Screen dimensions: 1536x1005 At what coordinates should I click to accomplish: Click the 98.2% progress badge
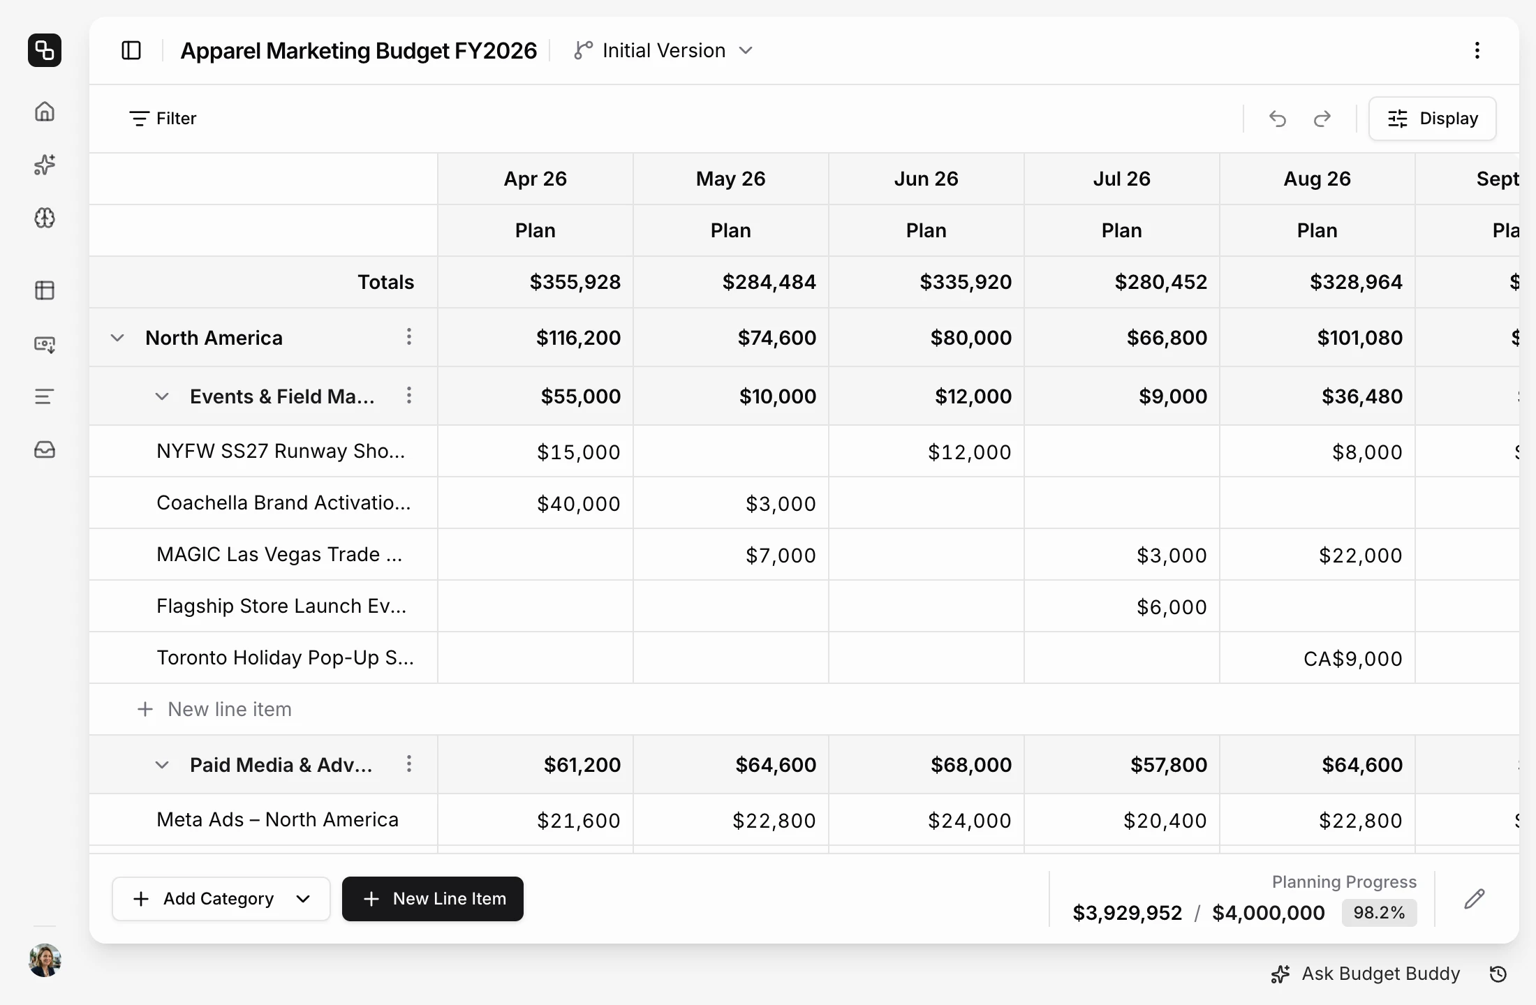pyautogui.click(x=1379, y=913)
